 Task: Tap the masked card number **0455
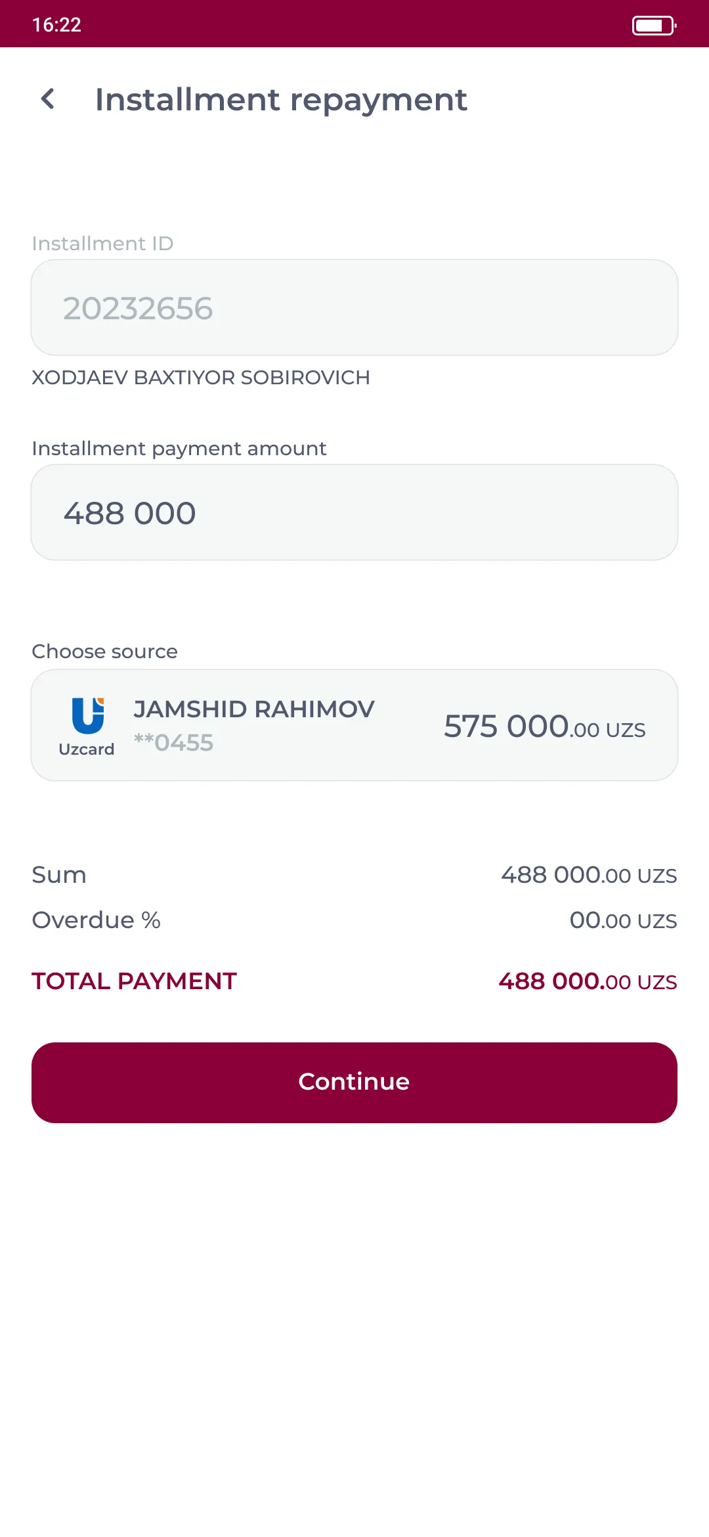(173, 743)
